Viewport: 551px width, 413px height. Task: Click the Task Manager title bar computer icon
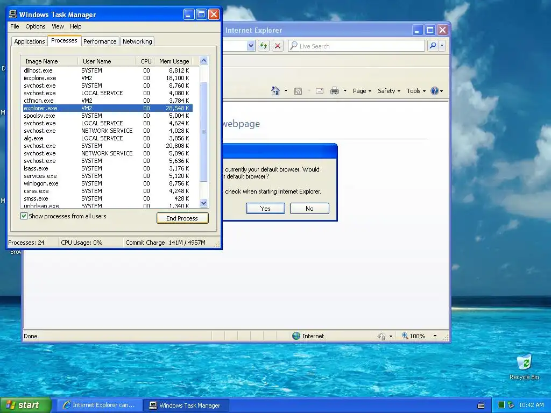pyautogui.click(x=13, y=14)
